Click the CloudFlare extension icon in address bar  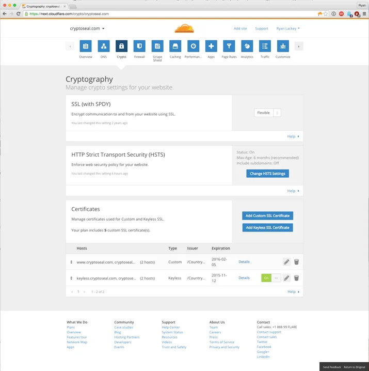tap(320, 14)
